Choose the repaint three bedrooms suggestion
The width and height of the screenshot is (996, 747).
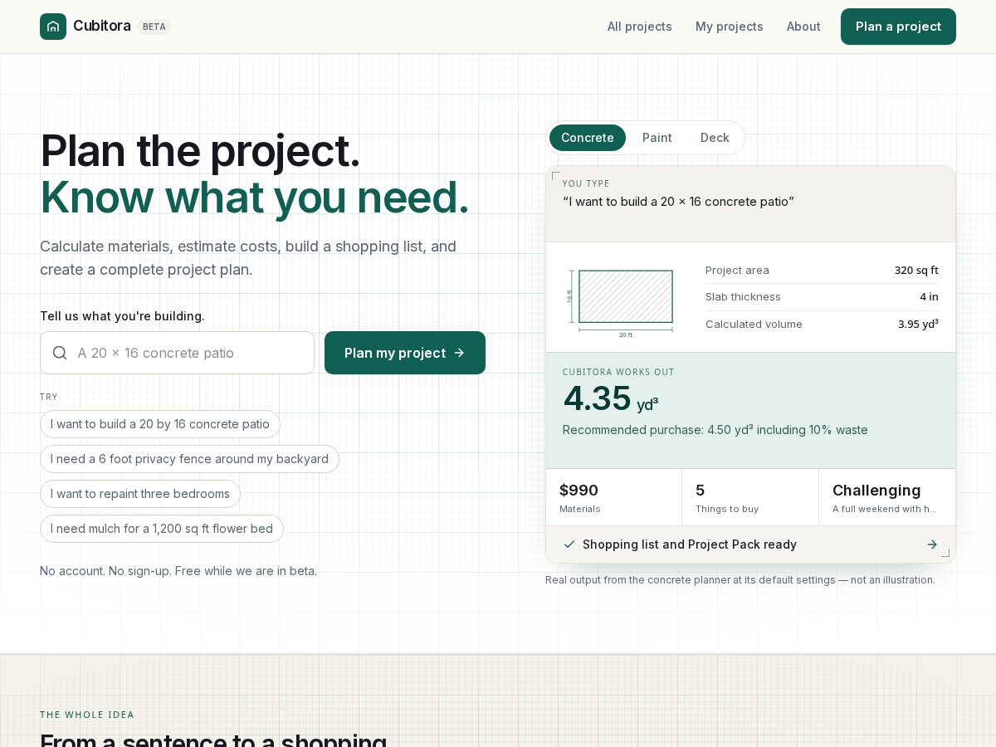click(x=140, y=494)
